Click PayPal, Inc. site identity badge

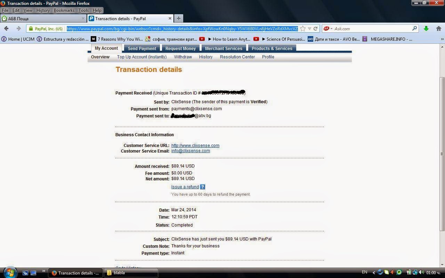(x=46, y=29)
